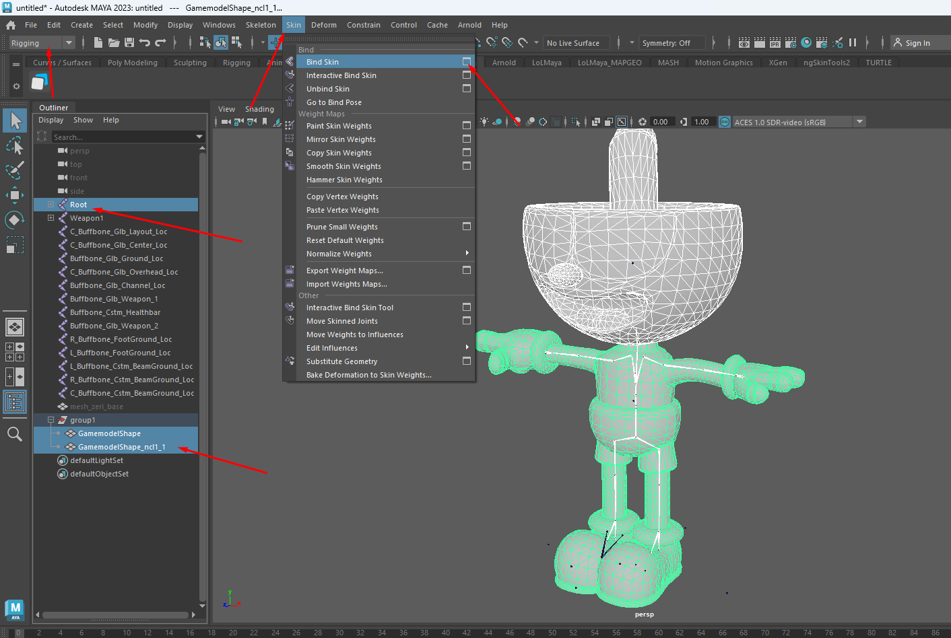951x638 pixels.
Task: Click the New Scene icon
Action: [98, 42]
